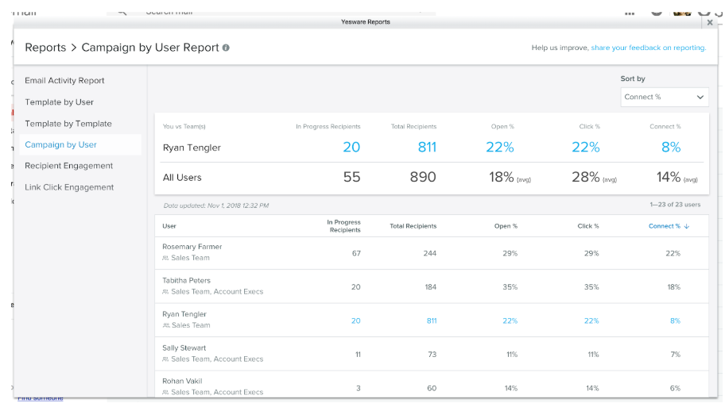The height and width of the screenshot is (403, 725).
Task: Sort table by Click % header
Action: tap(588, 226)
